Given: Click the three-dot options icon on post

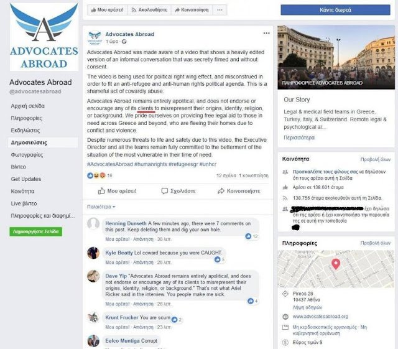Looking at the screenshot, I should (x=266, y=33).
